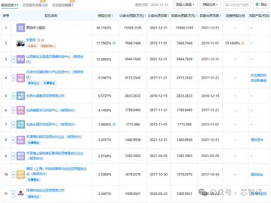This screenshot has width=271, height=203.
Task: Click the orange 23 badge in row 2
Action: (x=41, y=40)
